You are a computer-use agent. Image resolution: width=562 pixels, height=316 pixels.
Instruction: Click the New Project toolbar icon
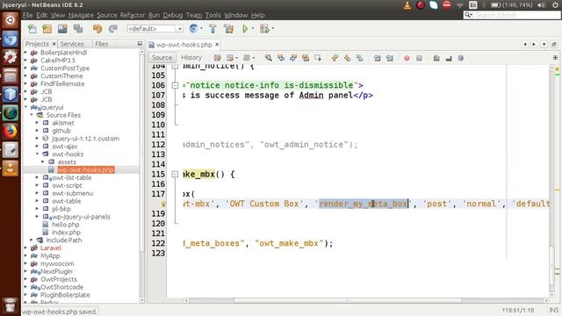pyautogui.click(x=47, y=29)
